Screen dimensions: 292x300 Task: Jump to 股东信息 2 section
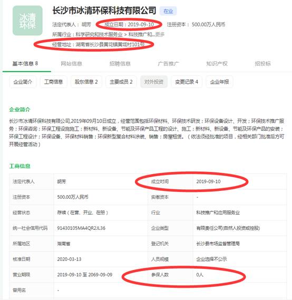tap(86, 82)
